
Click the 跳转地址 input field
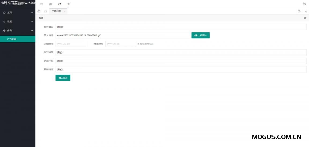coord(181,69)
